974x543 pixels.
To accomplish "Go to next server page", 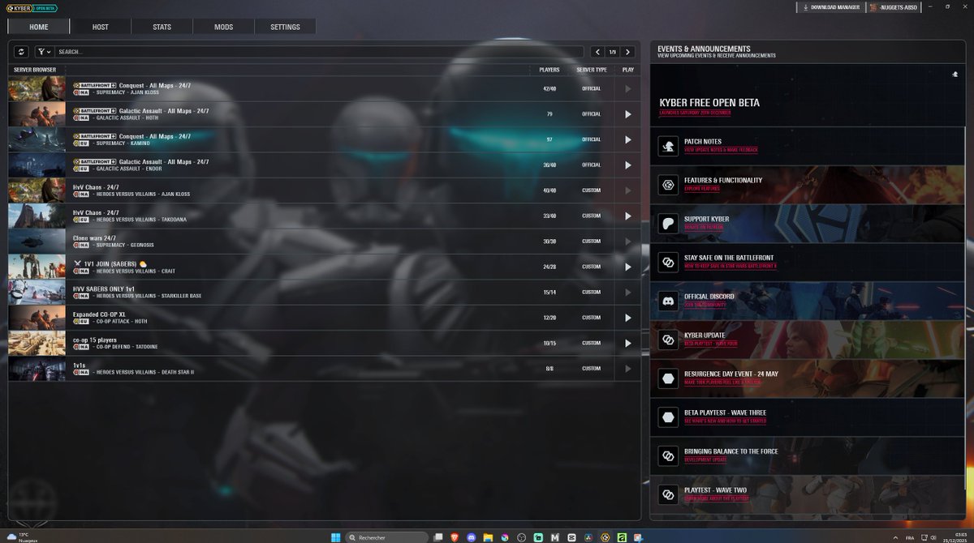I will (628, 52).
